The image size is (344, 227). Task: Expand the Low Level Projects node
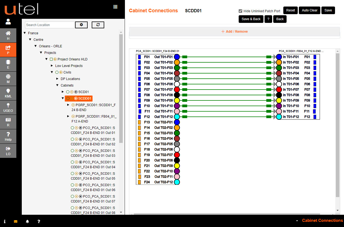click(x=52, y=66)
